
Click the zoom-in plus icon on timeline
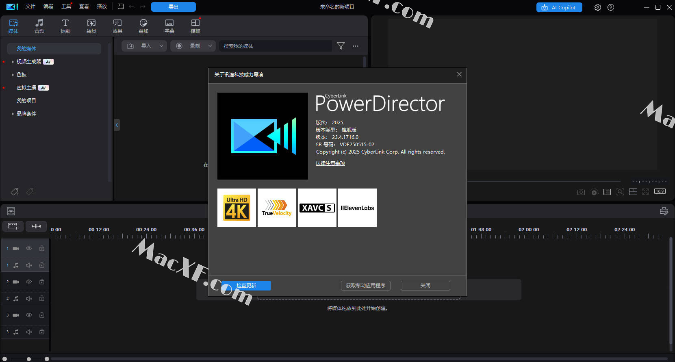coord(47,359)
